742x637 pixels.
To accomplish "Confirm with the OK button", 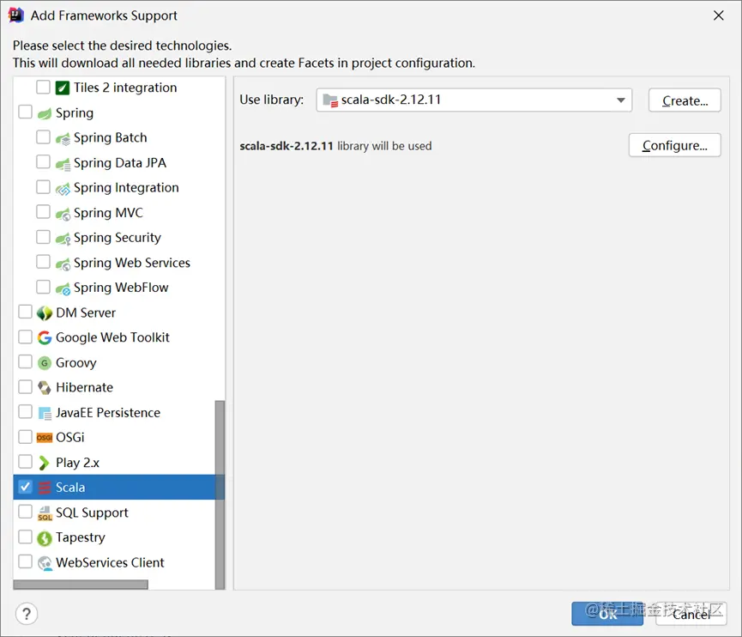I will (x=607, y=614).
